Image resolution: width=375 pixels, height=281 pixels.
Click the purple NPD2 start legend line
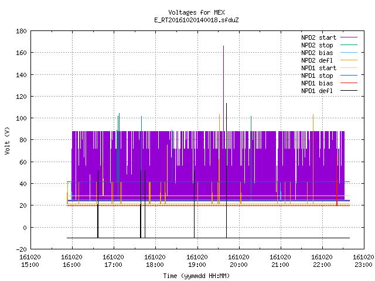(349, 37)
